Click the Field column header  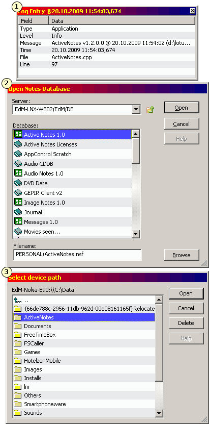pos(33,21)
